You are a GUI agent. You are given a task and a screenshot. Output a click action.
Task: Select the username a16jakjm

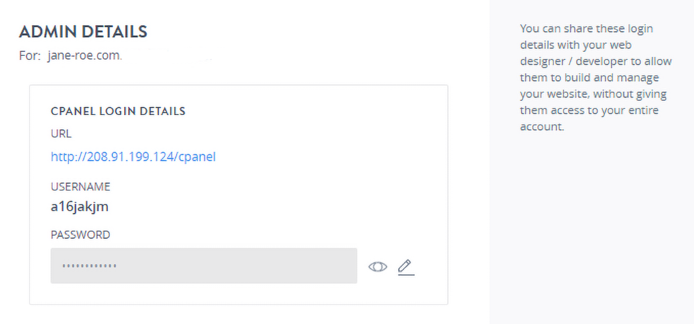point(80,206)
